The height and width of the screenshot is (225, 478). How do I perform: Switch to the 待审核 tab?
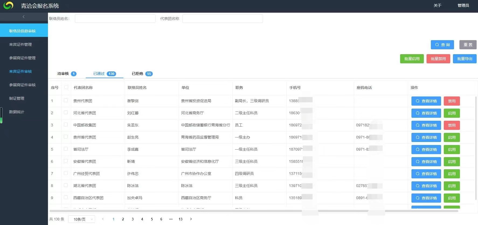tap(67, 74)
